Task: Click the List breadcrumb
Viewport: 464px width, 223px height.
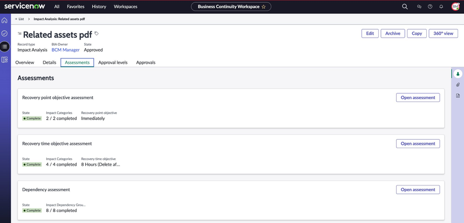Action: 21,19
